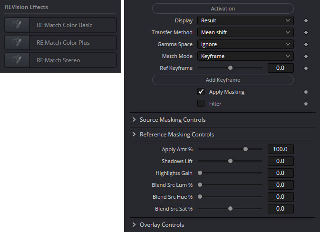The width and height of the screenshot is (320, 232).
Task: Click the Blend Src Sat % slider handle
Action: (x=230, y=209)
